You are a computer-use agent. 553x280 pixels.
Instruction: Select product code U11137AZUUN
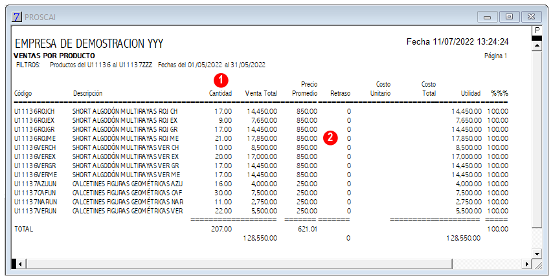pyautogui.click(x=35, y=184)
